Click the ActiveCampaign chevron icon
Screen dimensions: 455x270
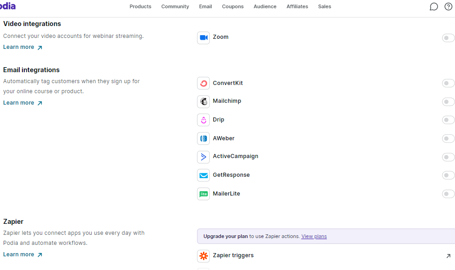[203, 157]
